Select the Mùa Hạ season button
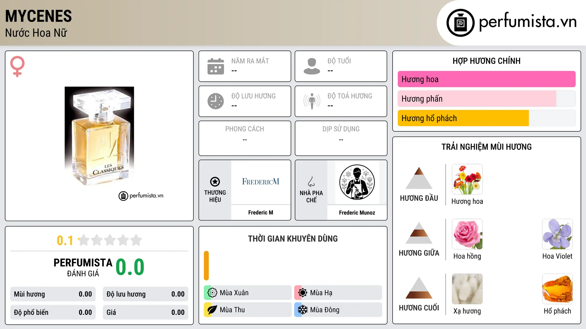 (338, 293)
